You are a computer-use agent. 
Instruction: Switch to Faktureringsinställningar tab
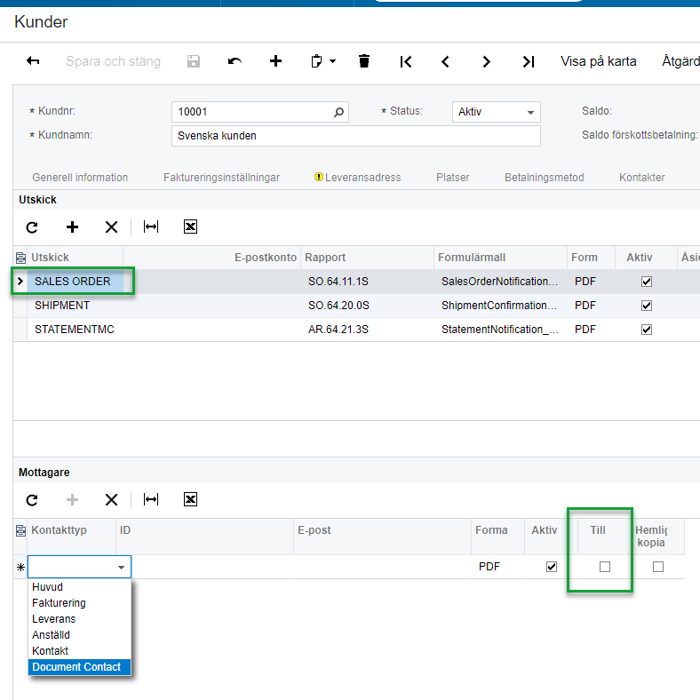tap(221, 178)
